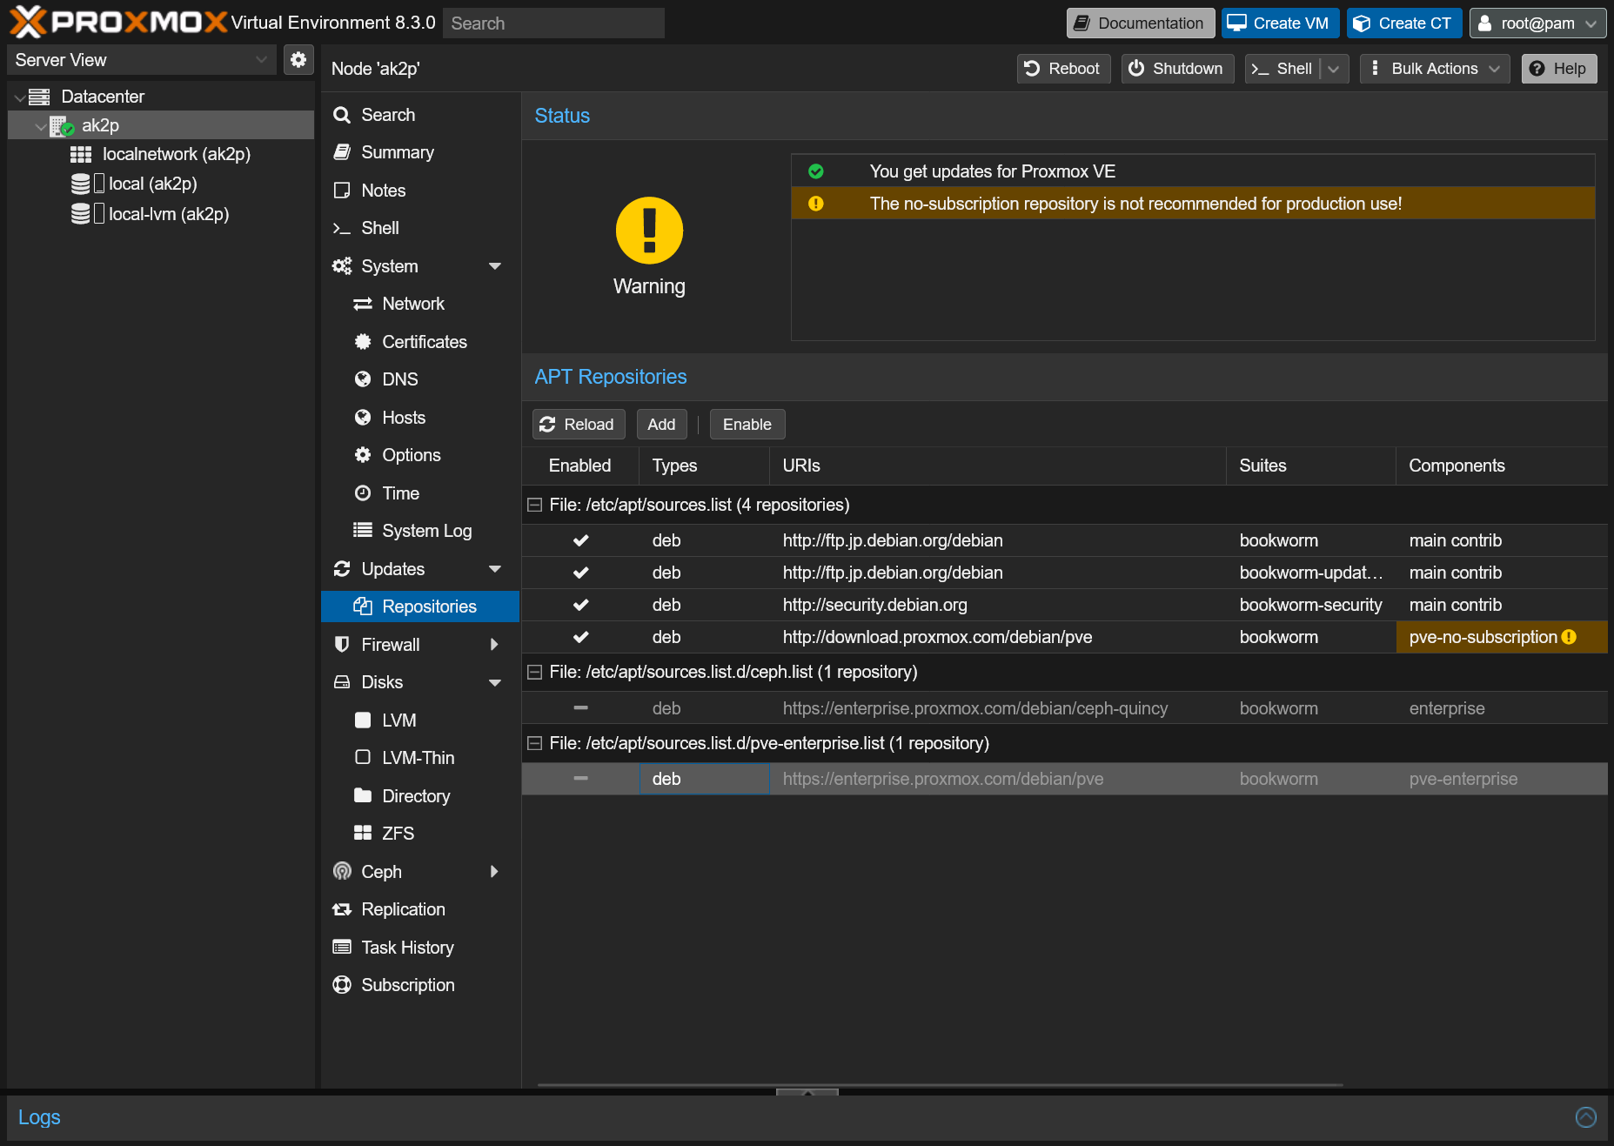Image resolution: width=1614 pixels, height=1146 pixels.
Task: Open the Shell item in side menu
Action: click(420, 228)
